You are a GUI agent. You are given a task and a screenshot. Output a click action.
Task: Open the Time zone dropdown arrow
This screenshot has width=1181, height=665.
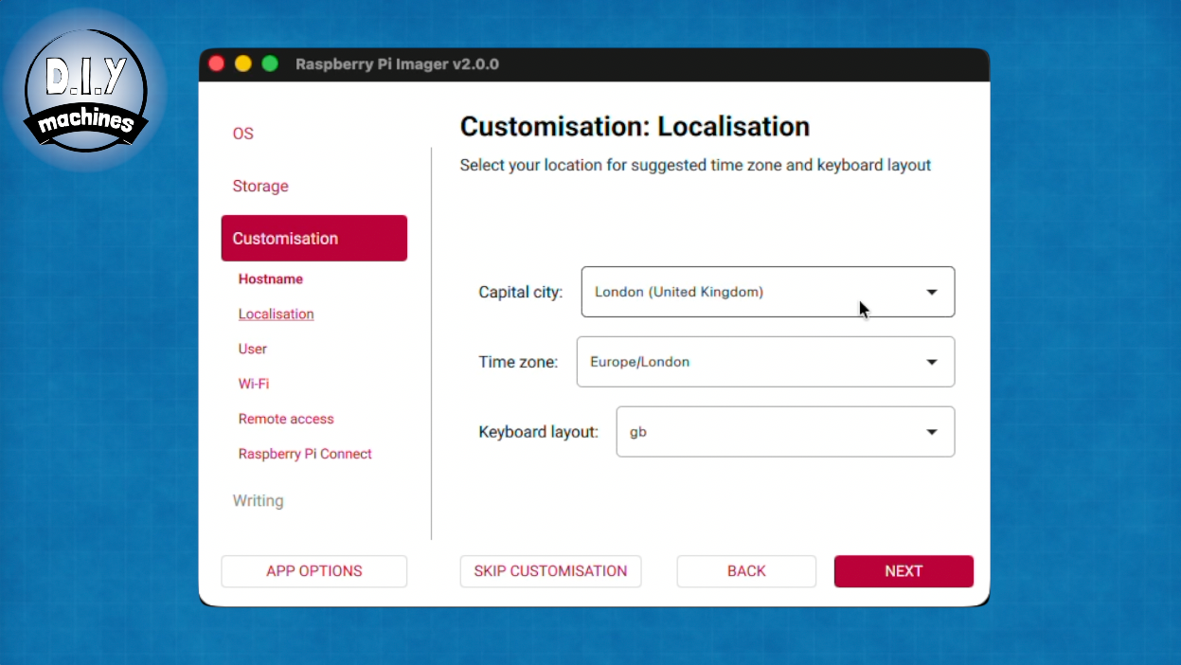pyautogui.click(x=932, y=362)
